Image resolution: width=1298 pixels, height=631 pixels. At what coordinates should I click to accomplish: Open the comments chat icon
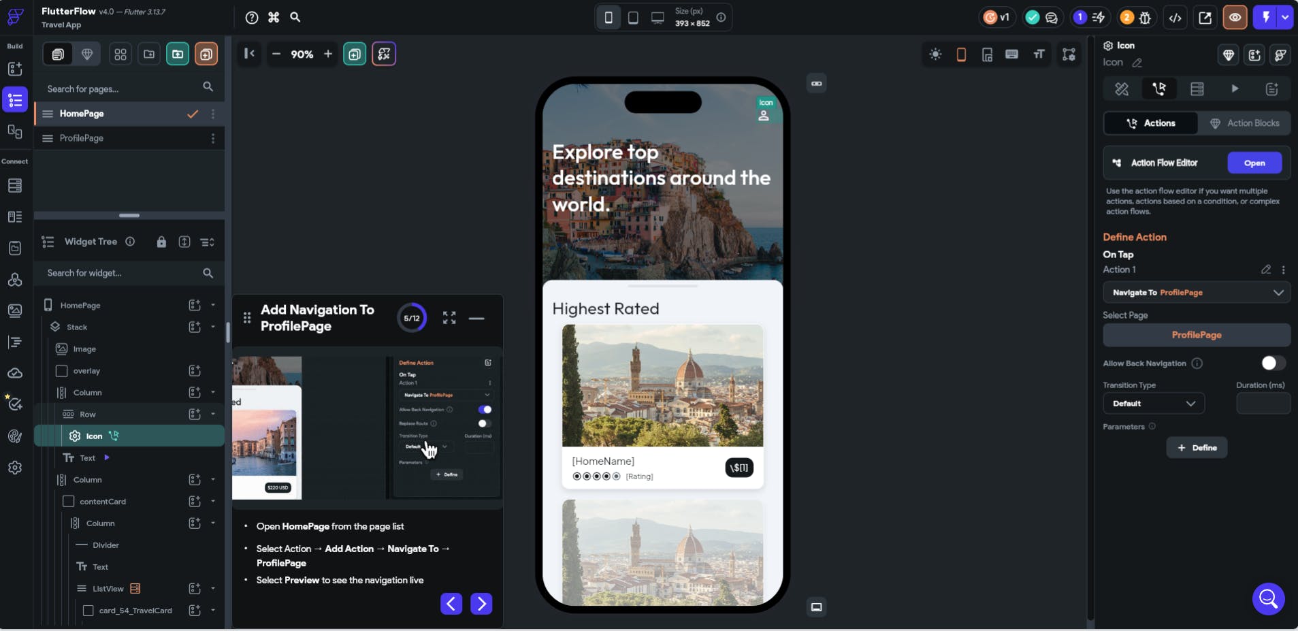1052,18
